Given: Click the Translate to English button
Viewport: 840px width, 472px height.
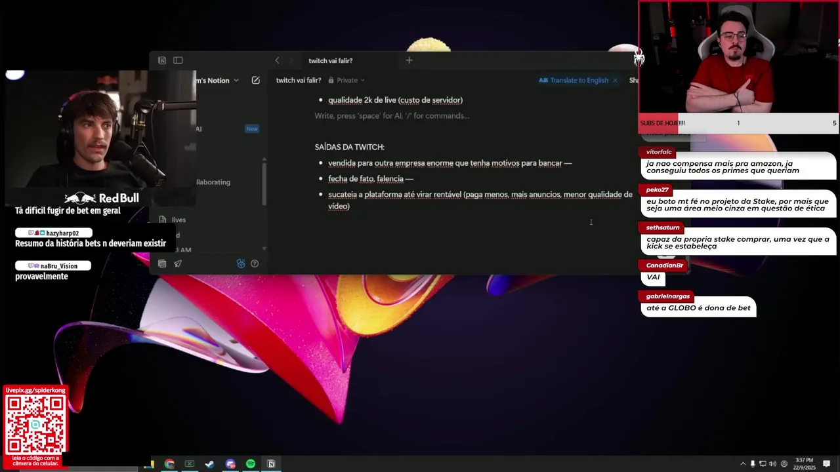Looking at the screenshot, I should 574,81.
